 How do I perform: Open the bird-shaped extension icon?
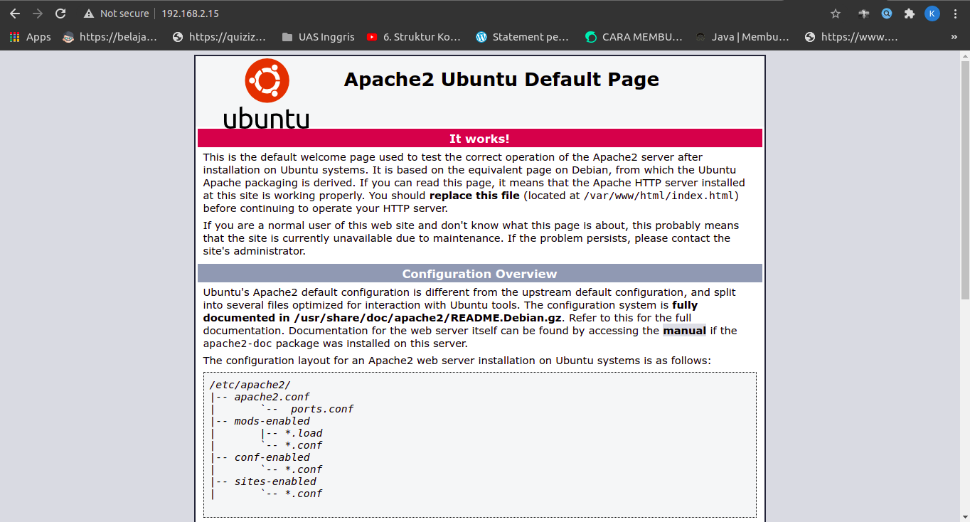pyautogui.click(x=864, y=14)
